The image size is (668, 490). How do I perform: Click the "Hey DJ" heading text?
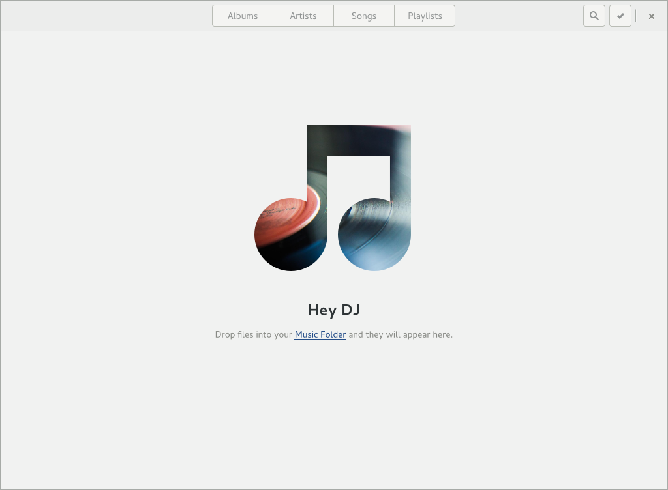[x=334, y=310]
